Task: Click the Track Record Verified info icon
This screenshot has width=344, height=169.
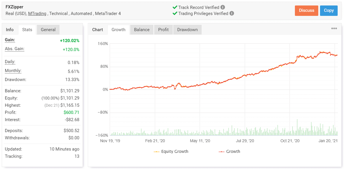Action: (223, 7)
